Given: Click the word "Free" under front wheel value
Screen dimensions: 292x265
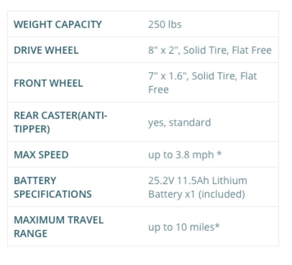Looking at the screenshot, I should tap(158, 90).
